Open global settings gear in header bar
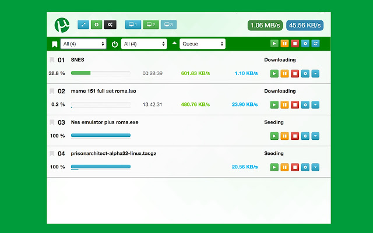The height and width of the screenshot is (233, 373). [305, 44]
